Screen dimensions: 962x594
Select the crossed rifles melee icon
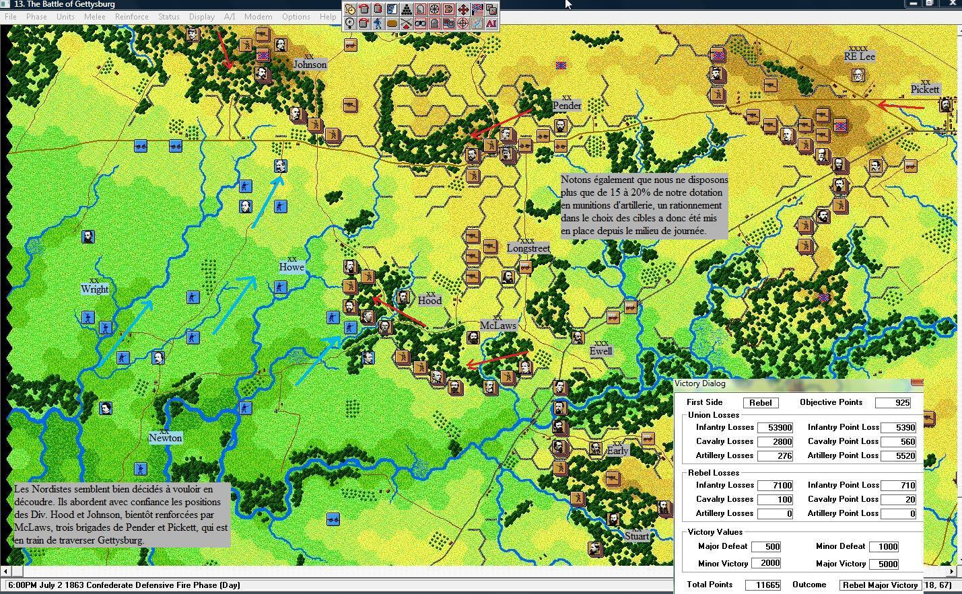pos(407,24)
